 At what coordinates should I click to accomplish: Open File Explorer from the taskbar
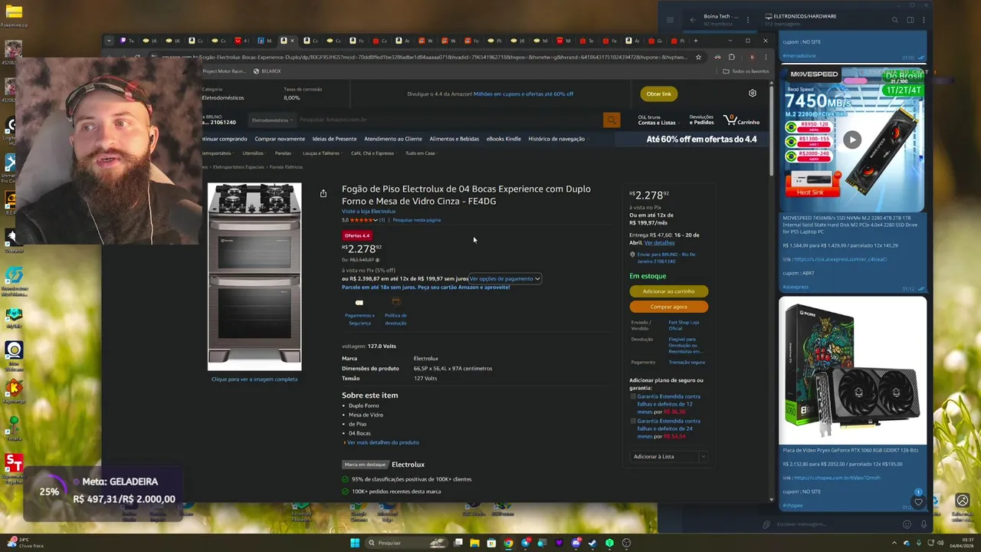coord(474,543)
